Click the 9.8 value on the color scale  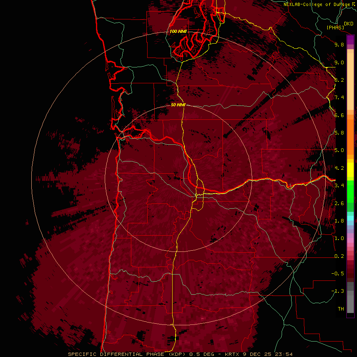(x=339, y=44)
